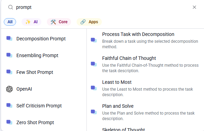
Task: Click the search magnifier icon
Action: tap(11, 7)
